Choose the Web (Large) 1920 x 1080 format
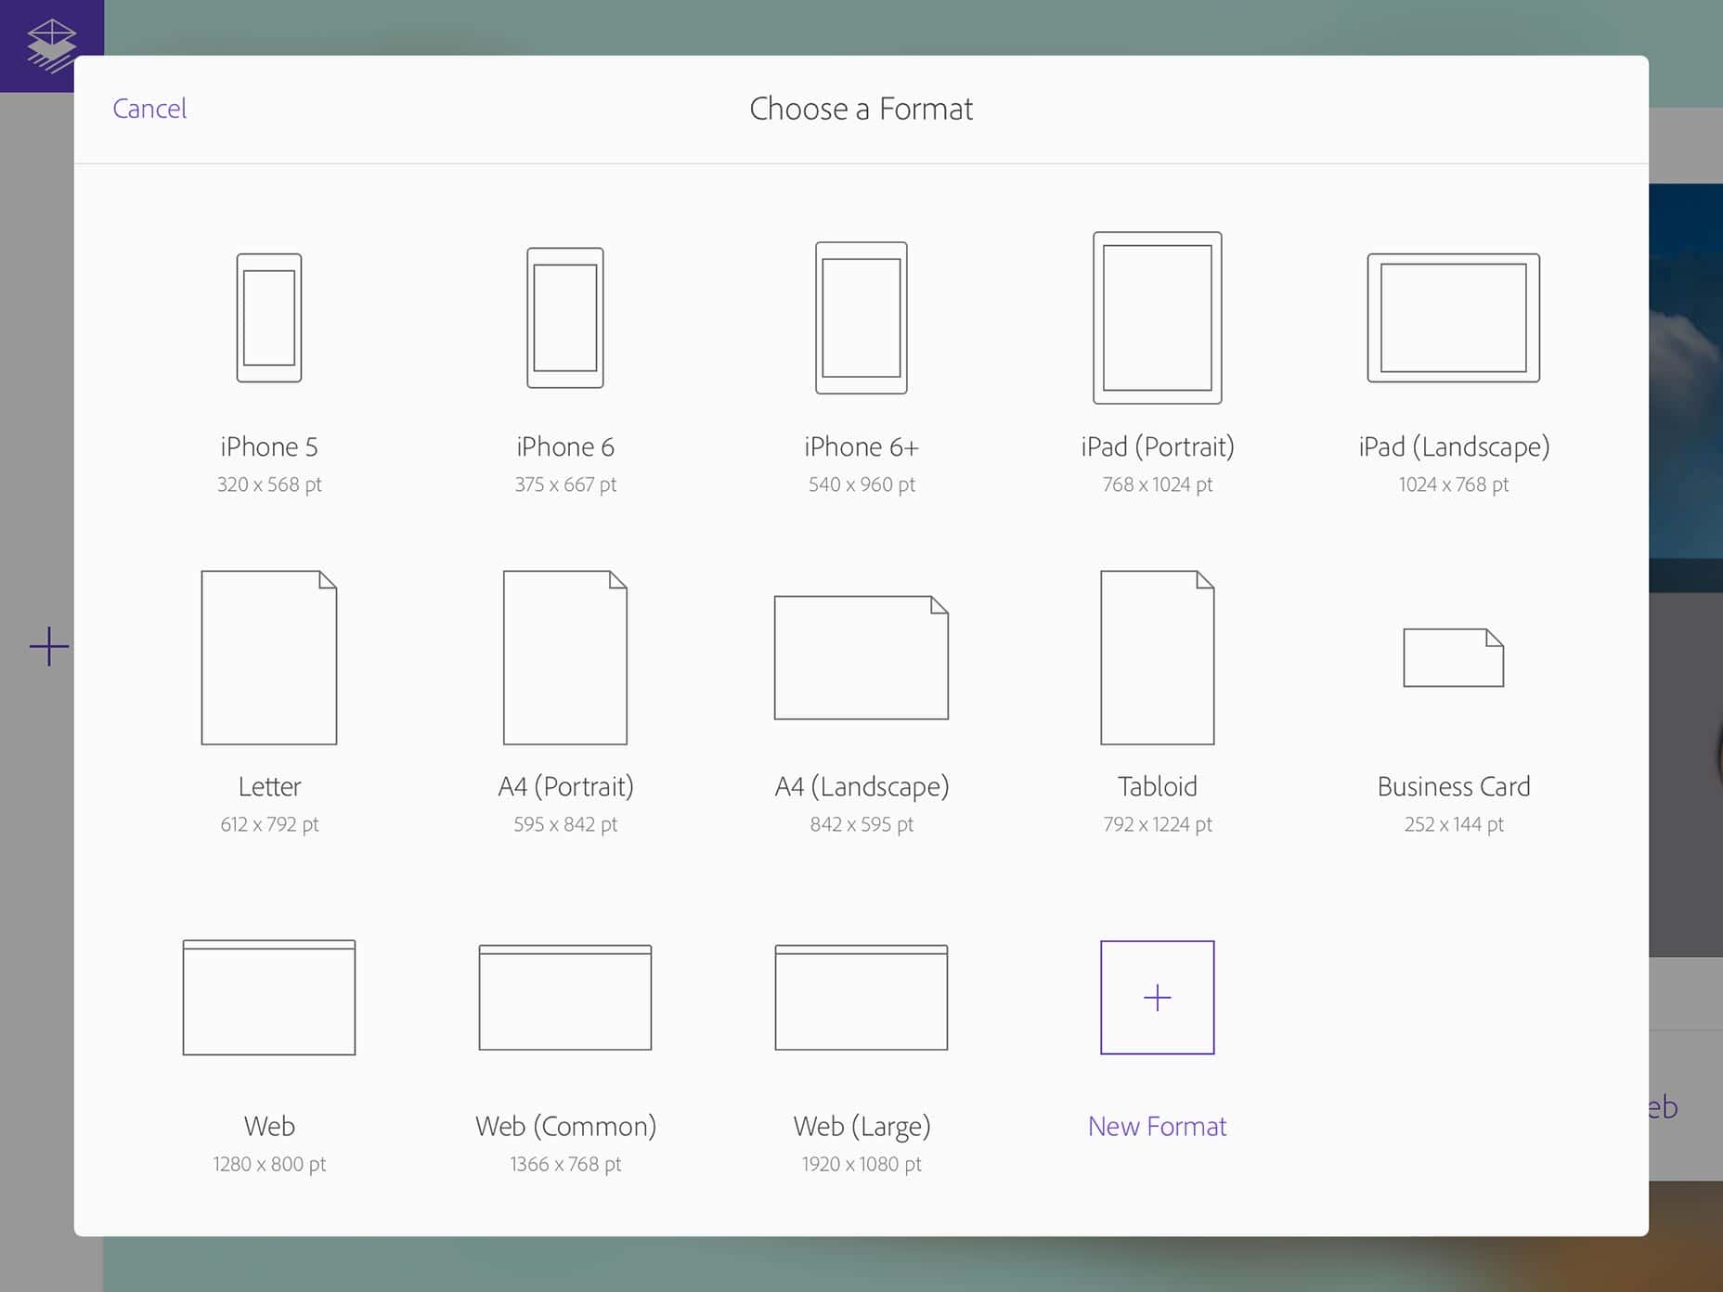This screenshot has height=1292, width=1723. [x=861, y=996]
